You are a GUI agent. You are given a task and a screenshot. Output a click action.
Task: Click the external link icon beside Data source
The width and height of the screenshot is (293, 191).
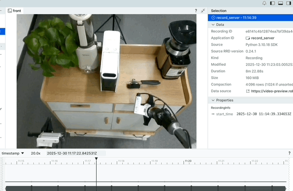(x=248, y=91)
